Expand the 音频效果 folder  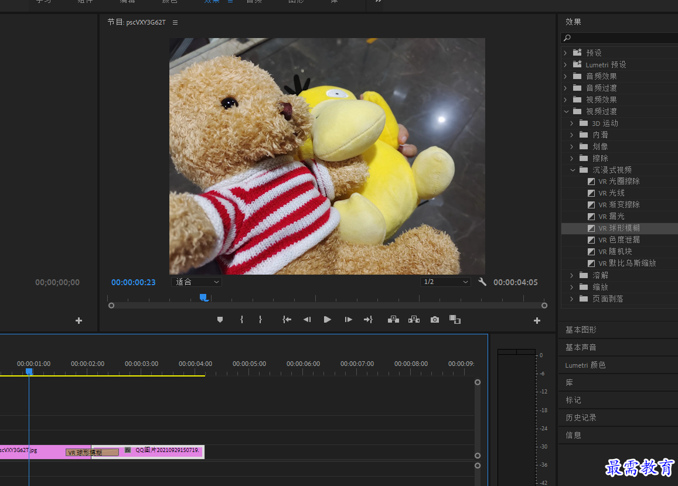tap(565, 76)
